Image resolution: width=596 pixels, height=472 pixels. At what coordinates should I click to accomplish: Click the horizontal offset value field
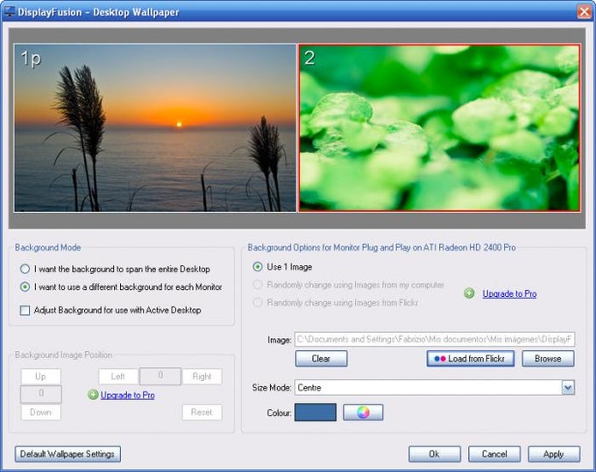(160, 376)
